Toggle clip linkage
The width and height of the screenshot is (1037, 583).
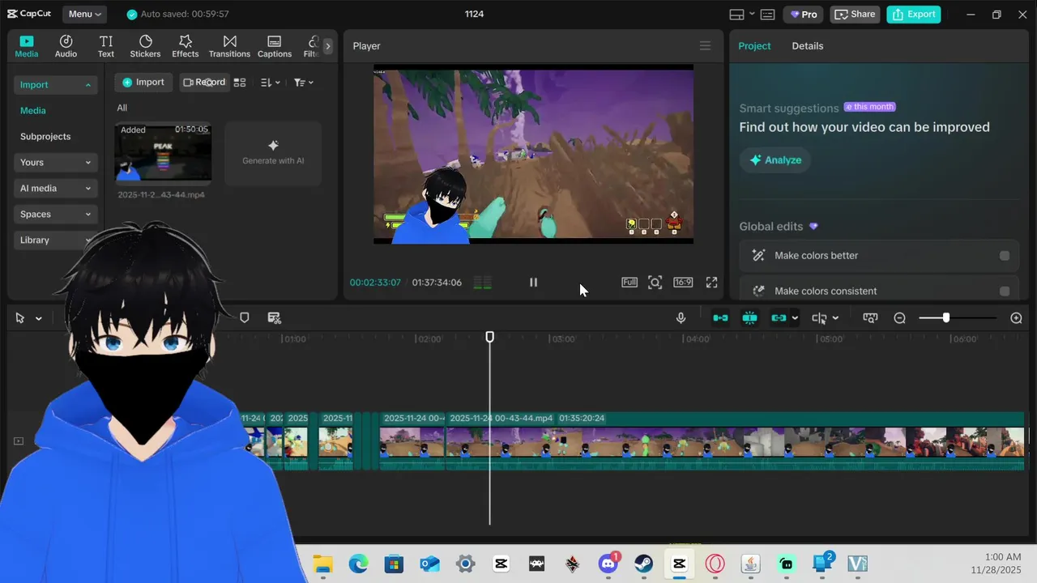pyautogui.click(x=779, y=318)
